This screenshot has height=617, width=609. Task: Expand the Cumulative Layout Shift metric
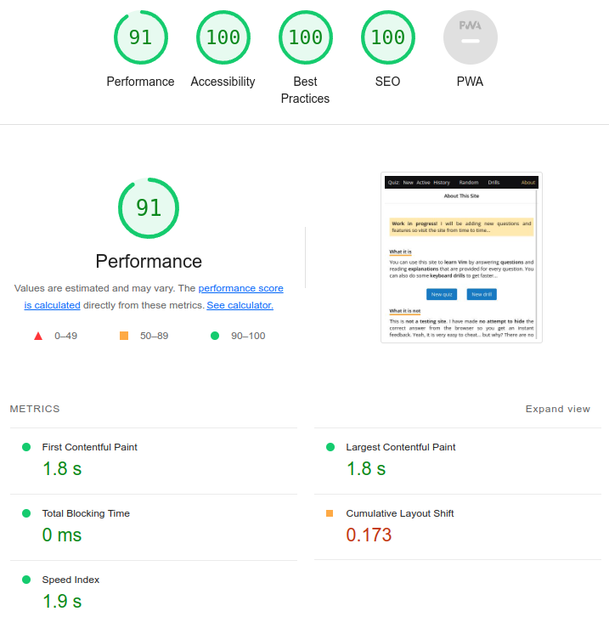coord(399,513)
